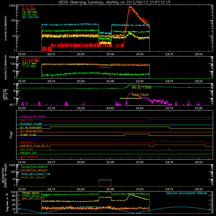Pick the ECLIPSE_FLAG label

(29, 139)
